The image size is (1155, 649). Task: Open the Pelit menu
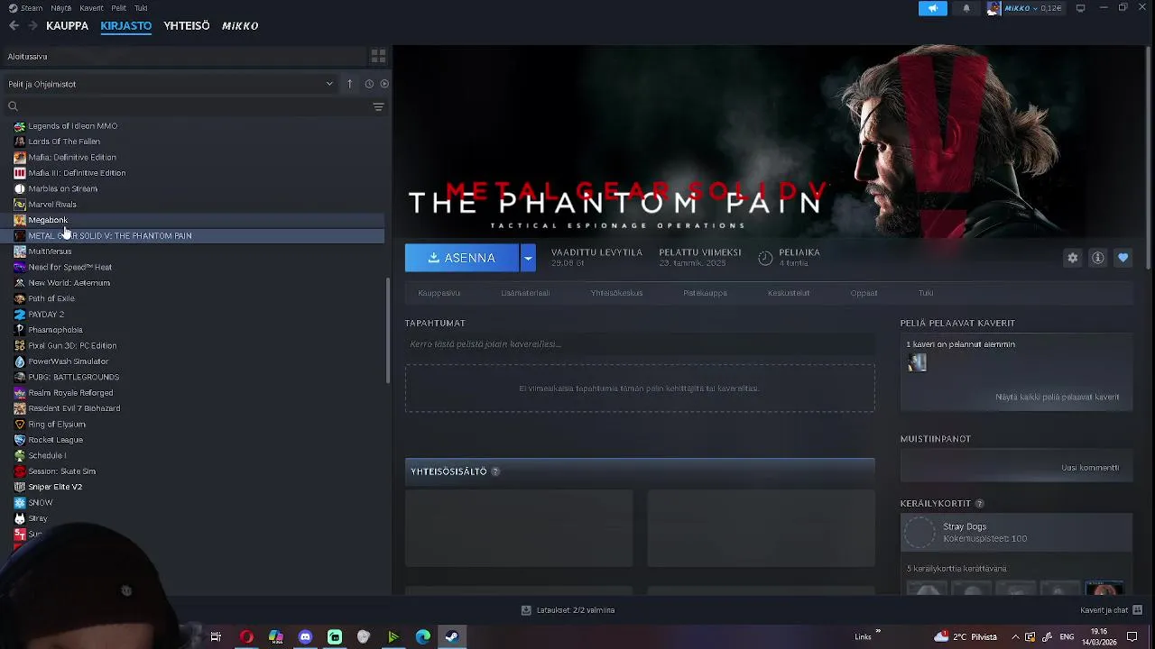coord(119,8)
